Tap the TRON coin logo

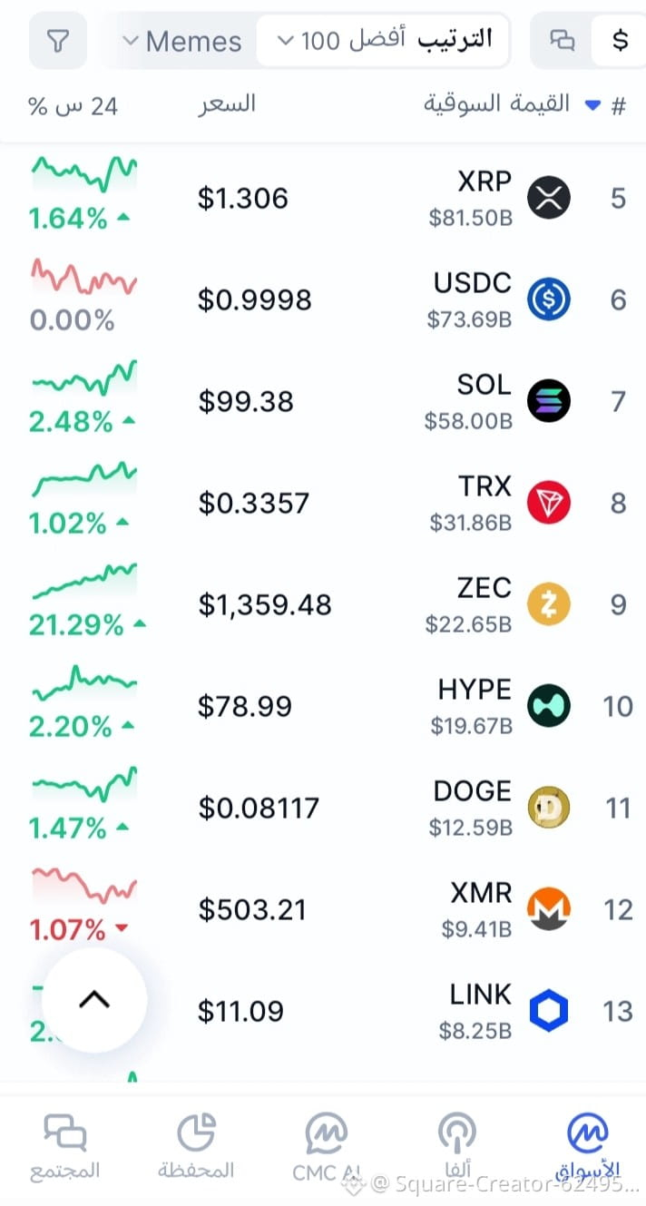(x=549, y=503)
